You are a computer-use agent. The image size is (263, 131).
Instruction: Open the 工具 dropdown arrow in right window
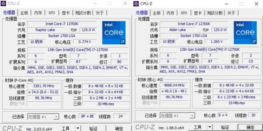210,127
